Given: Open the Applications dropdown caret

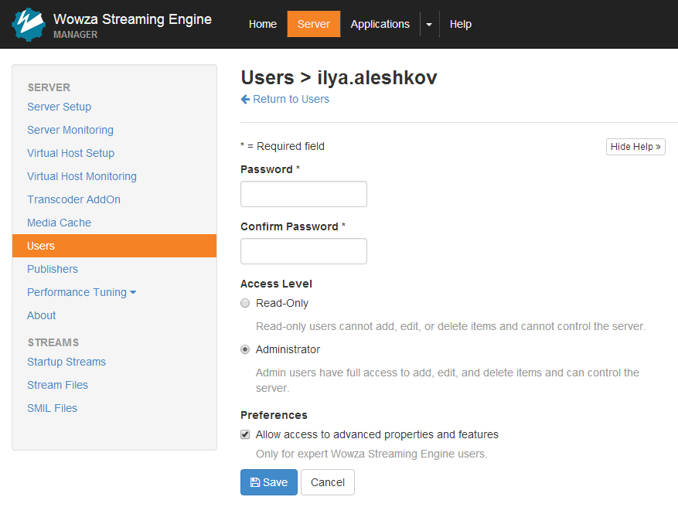Looking at the screenshot, I should click(429, 24).
